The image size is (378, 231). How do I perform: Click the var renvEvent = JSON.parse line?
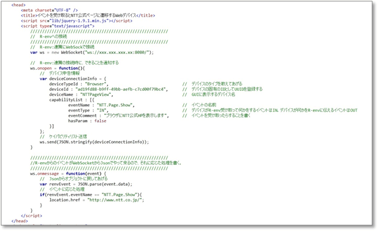86,184
